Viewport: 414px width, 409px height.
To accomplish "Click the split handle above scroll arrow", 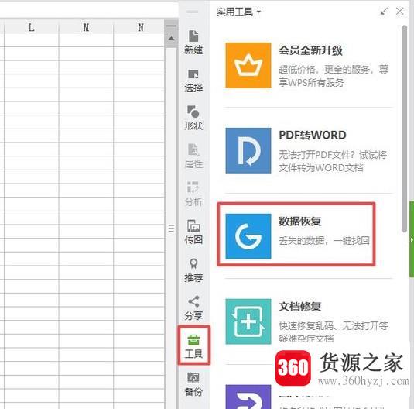I will point(171,26).
